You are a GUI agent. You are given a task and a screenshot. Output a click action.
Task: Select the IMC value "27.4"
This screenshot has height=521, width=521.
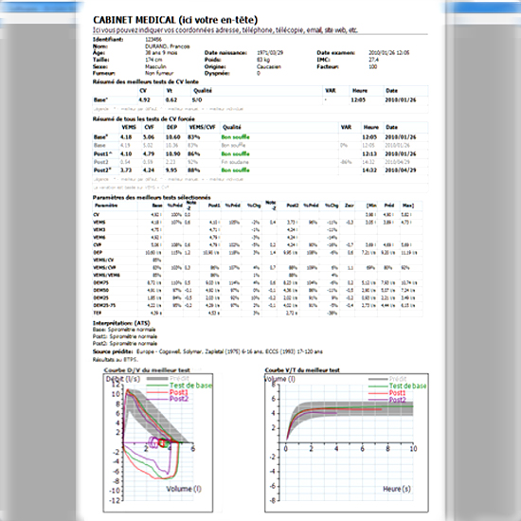(373, 60)
